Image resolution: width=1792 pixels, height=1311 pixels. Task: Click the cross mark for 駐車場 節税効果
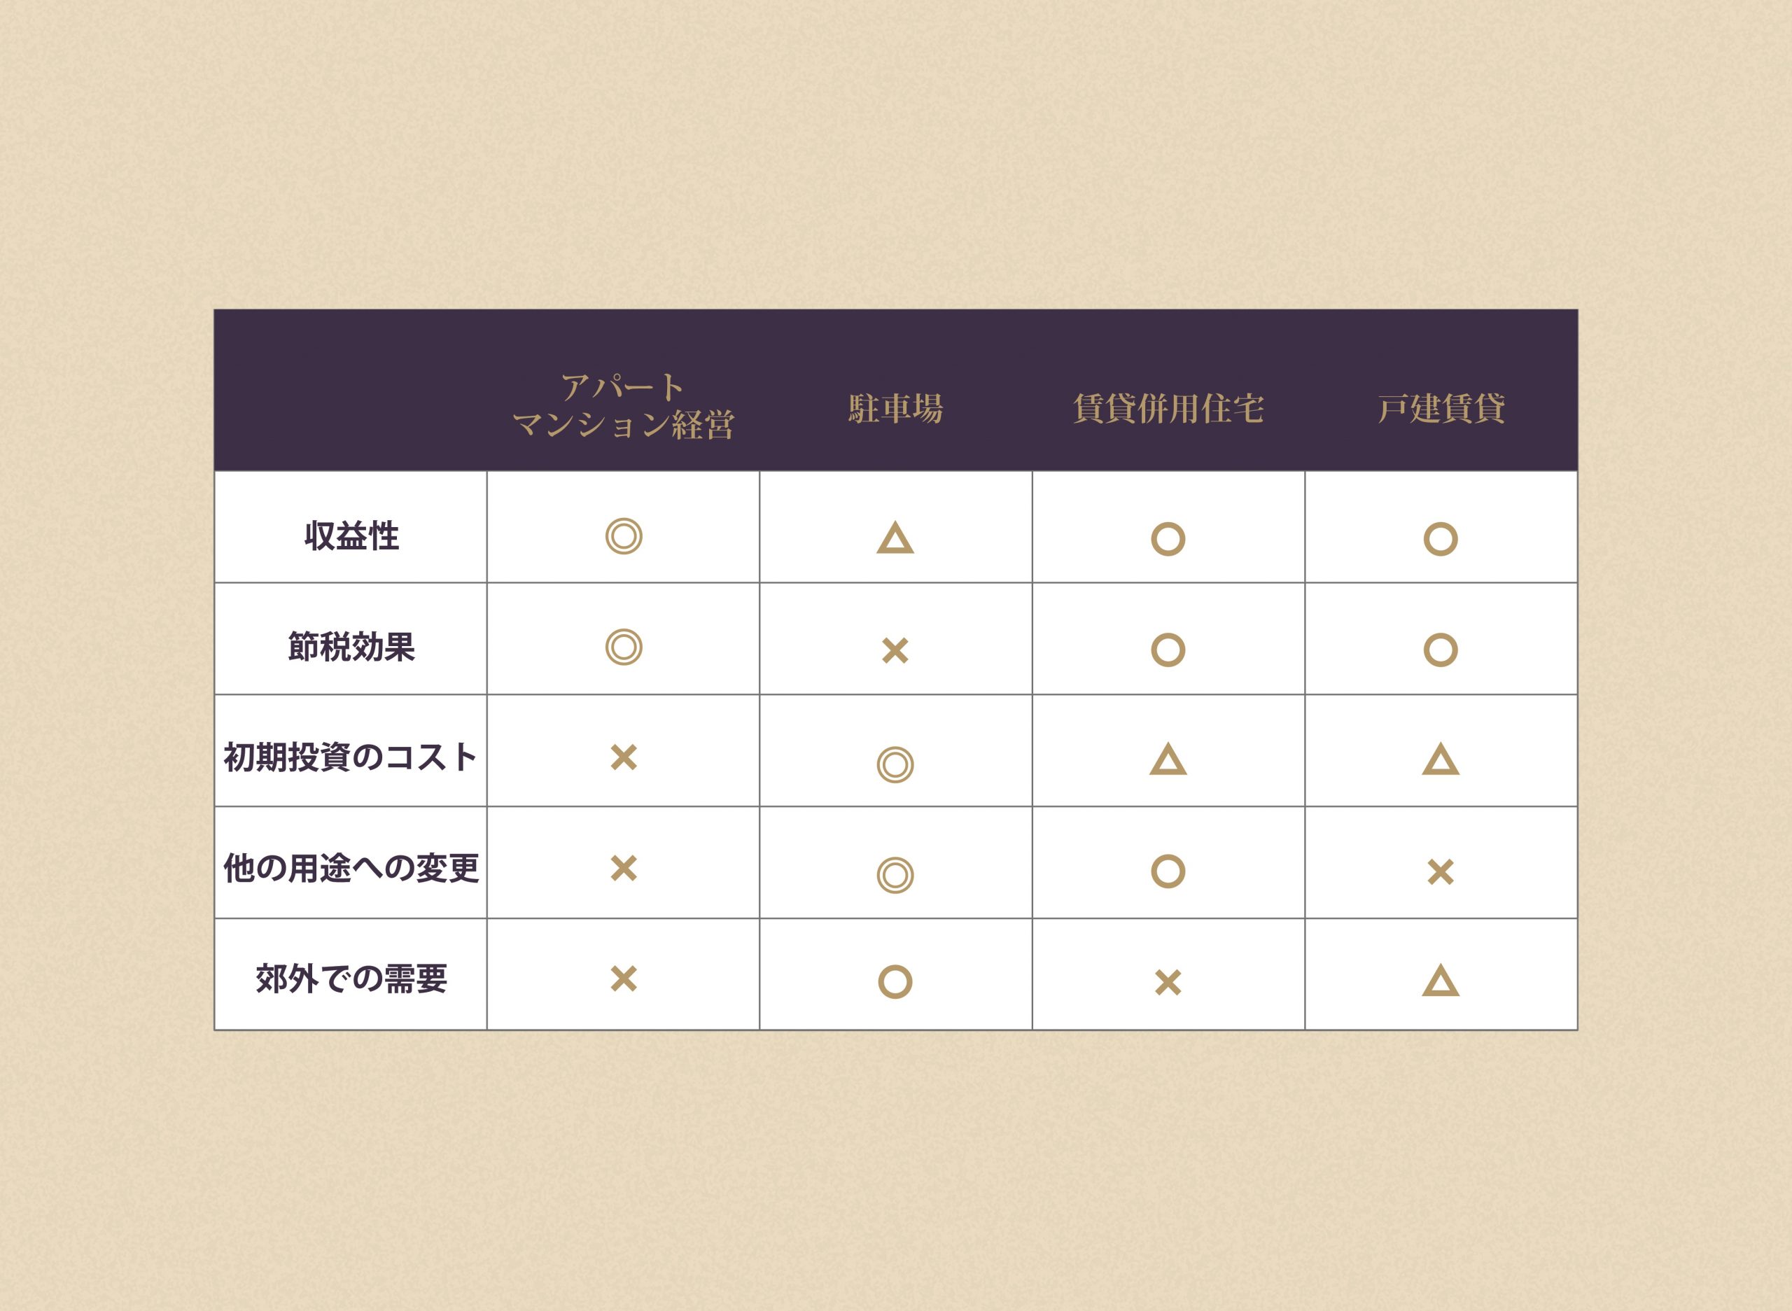click(895, 651)
